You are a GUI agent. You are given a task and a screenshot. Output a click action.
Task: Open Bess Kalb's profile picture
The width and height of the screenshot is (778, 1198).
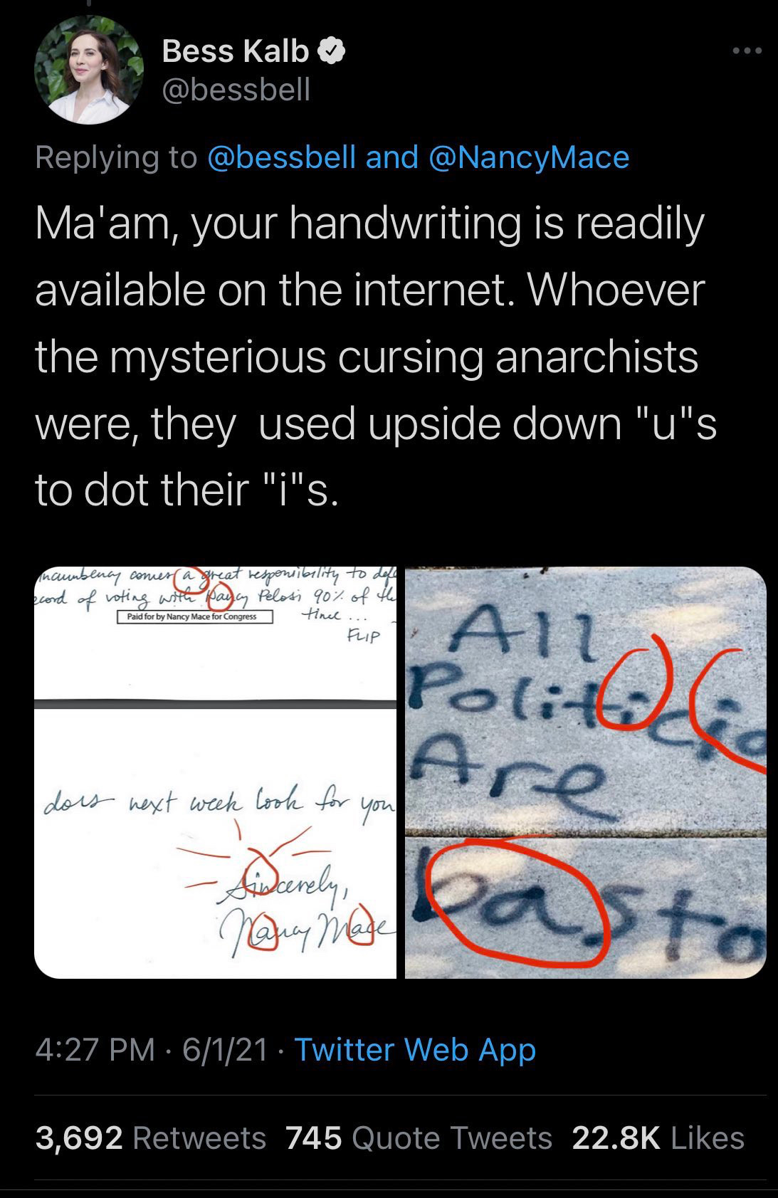(89, 70)
